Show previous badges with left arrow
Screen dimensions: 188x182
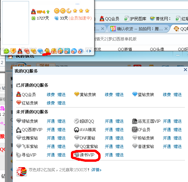click(x=87, y=51)
